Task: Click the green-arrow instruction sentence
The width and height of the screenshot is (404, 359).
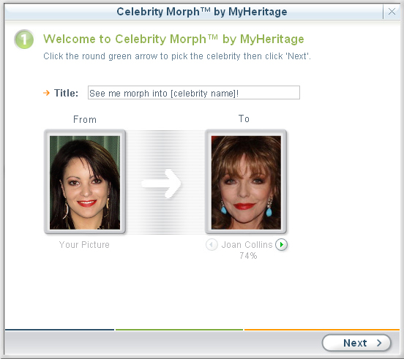Action: [x=177, y=56]
